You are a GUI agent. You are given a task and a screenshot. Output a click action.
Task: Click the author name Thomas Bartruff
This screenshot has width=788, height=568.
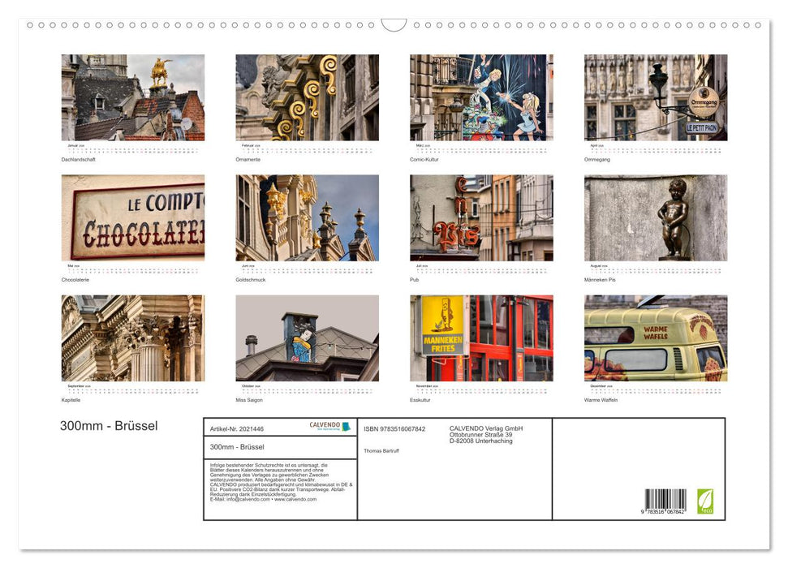click(x=383, y=450)
